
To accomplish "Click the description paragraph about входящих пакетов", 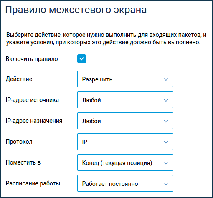I will 106,38.
